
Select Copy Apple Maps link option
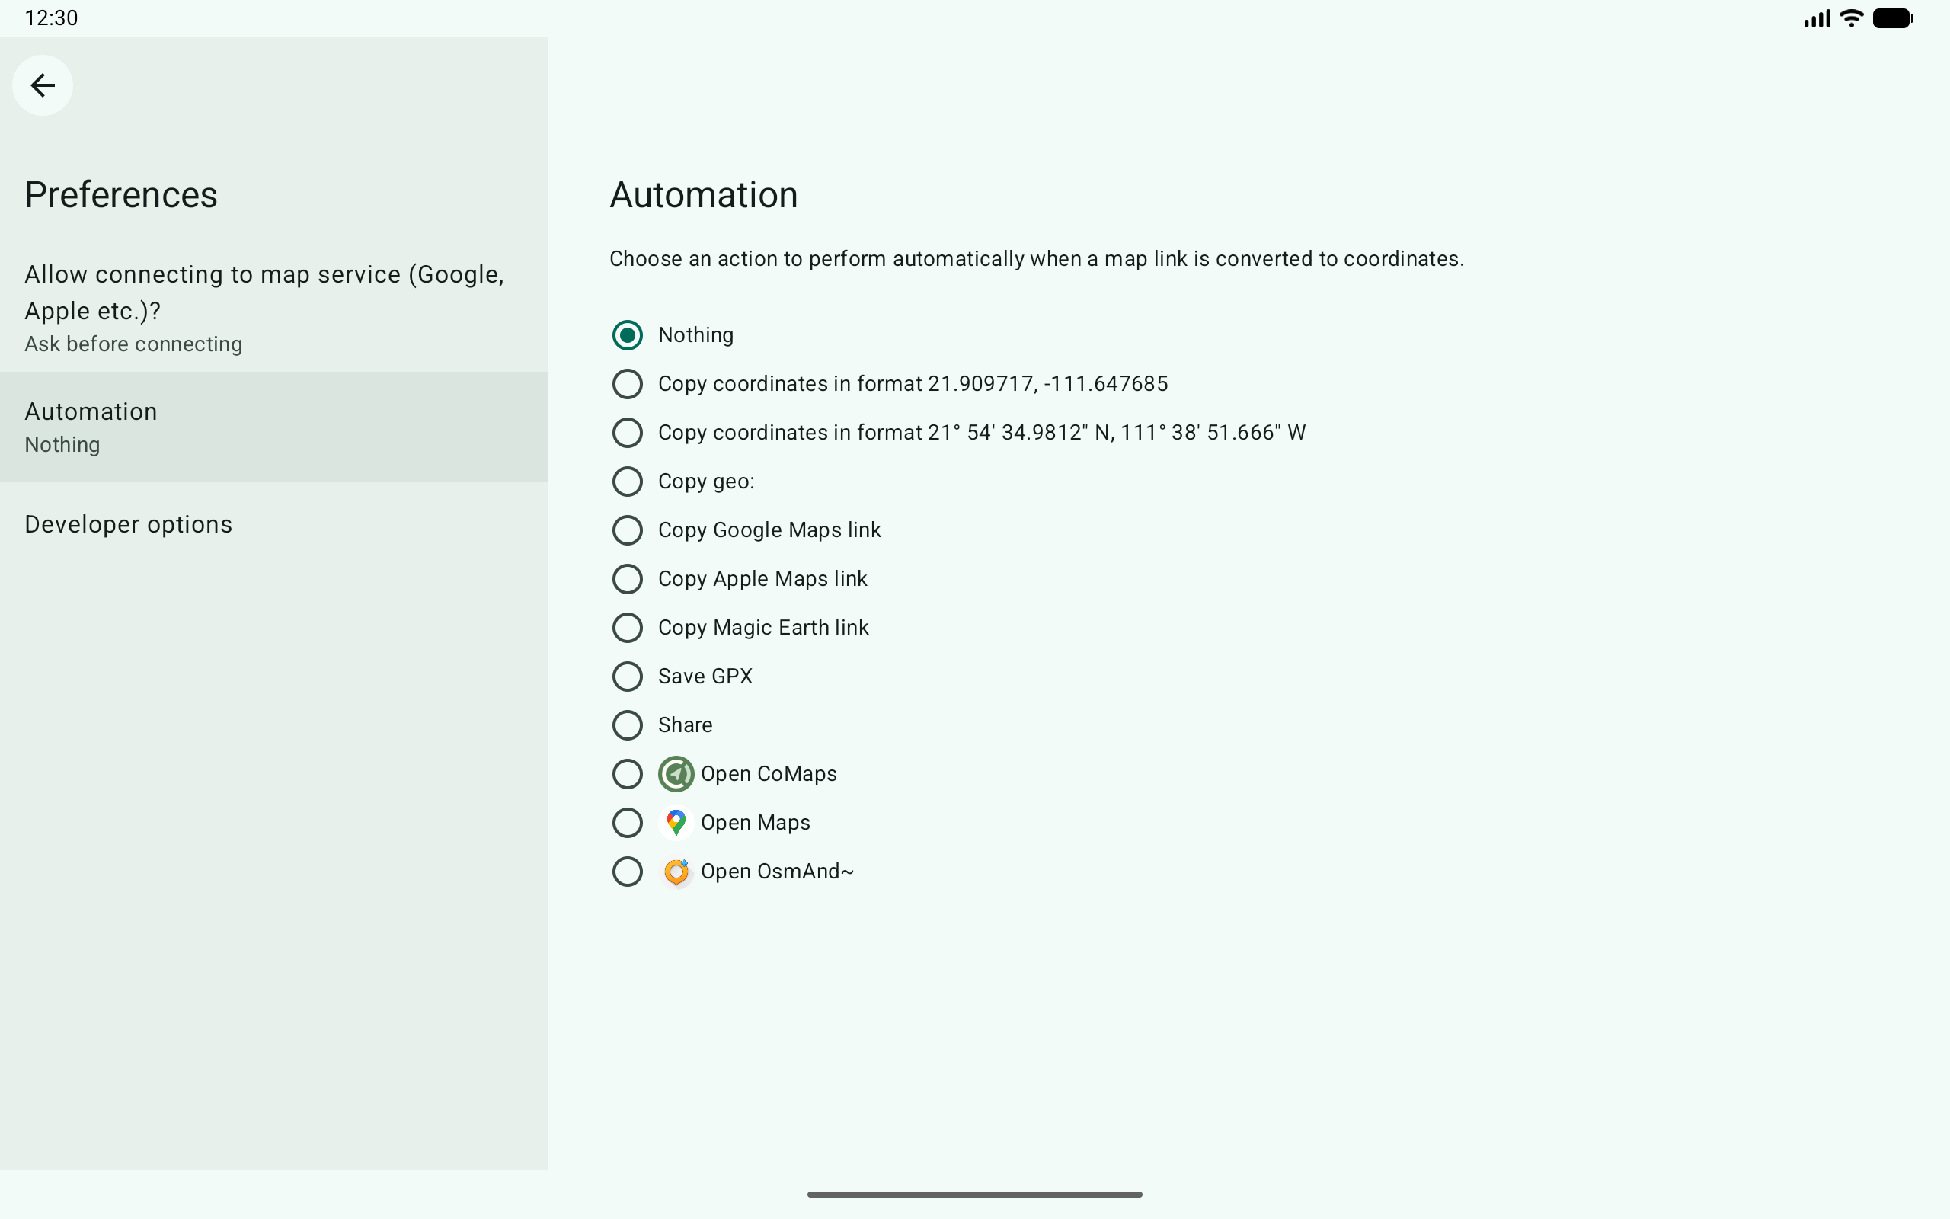[x=627, y=579]
